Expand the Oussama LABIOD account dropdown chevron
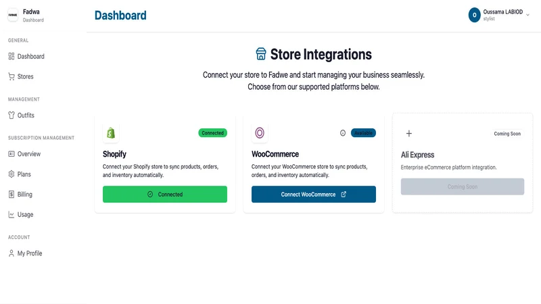 (x=527, y=15)
